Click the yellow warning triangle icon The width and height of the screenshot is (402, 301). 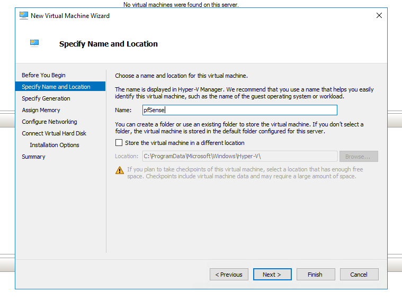coord(120,170)
